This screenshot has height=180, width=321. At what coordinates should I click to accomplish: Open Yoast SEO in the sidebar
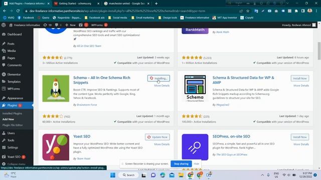(x=14, y=156)
